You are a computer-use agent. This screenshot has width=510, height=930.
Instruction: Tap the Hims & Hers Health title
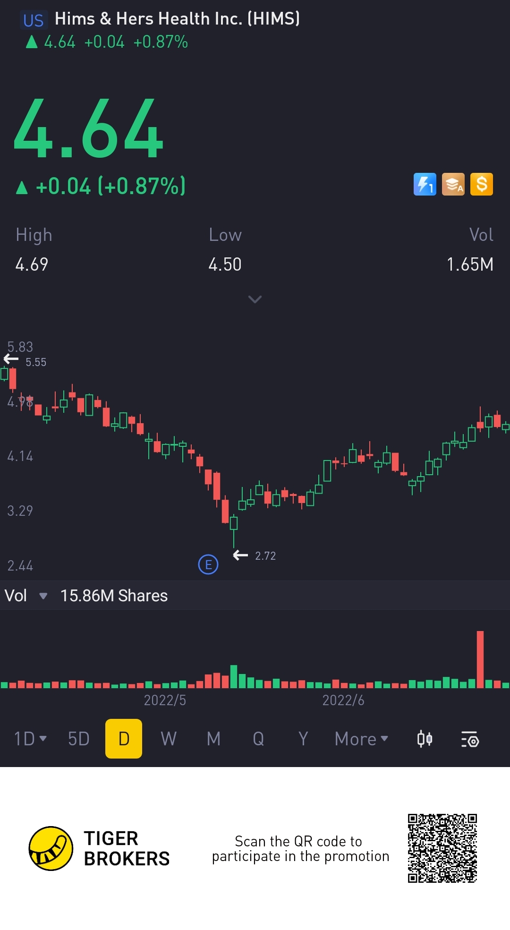point(177,19)
